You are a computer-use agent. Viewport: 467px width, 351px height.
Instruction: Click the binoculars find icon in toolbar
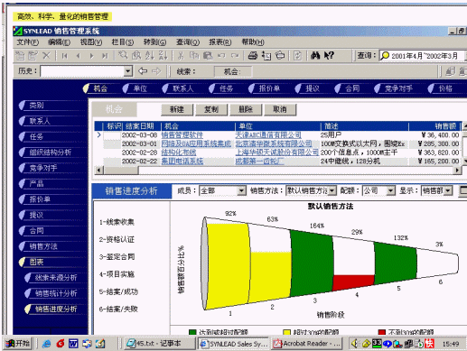[x=315, y=55]
